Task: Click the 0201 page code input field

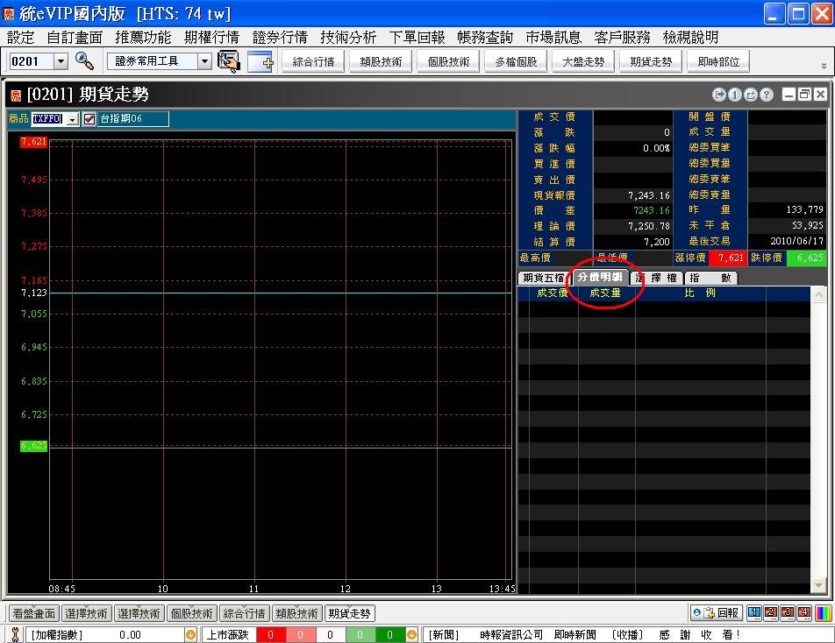Action: 32,61
